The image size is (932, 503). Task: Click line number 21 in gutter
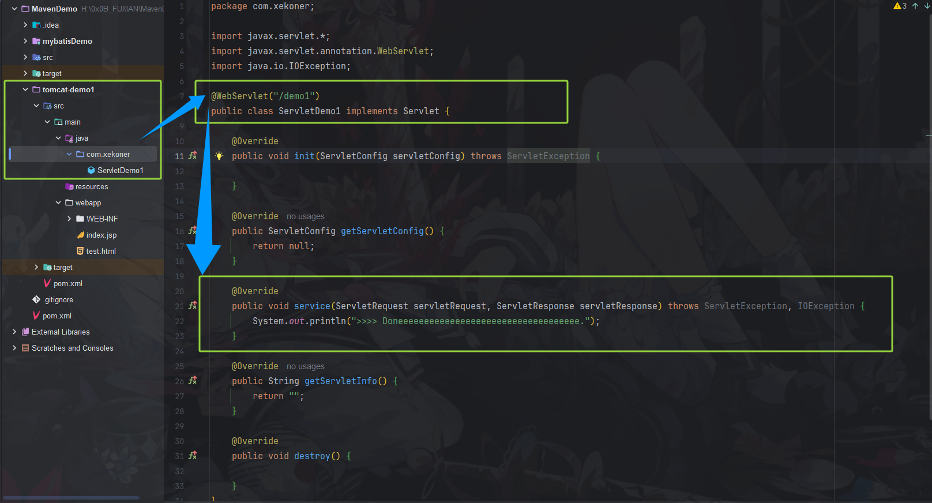coord(179,306)
